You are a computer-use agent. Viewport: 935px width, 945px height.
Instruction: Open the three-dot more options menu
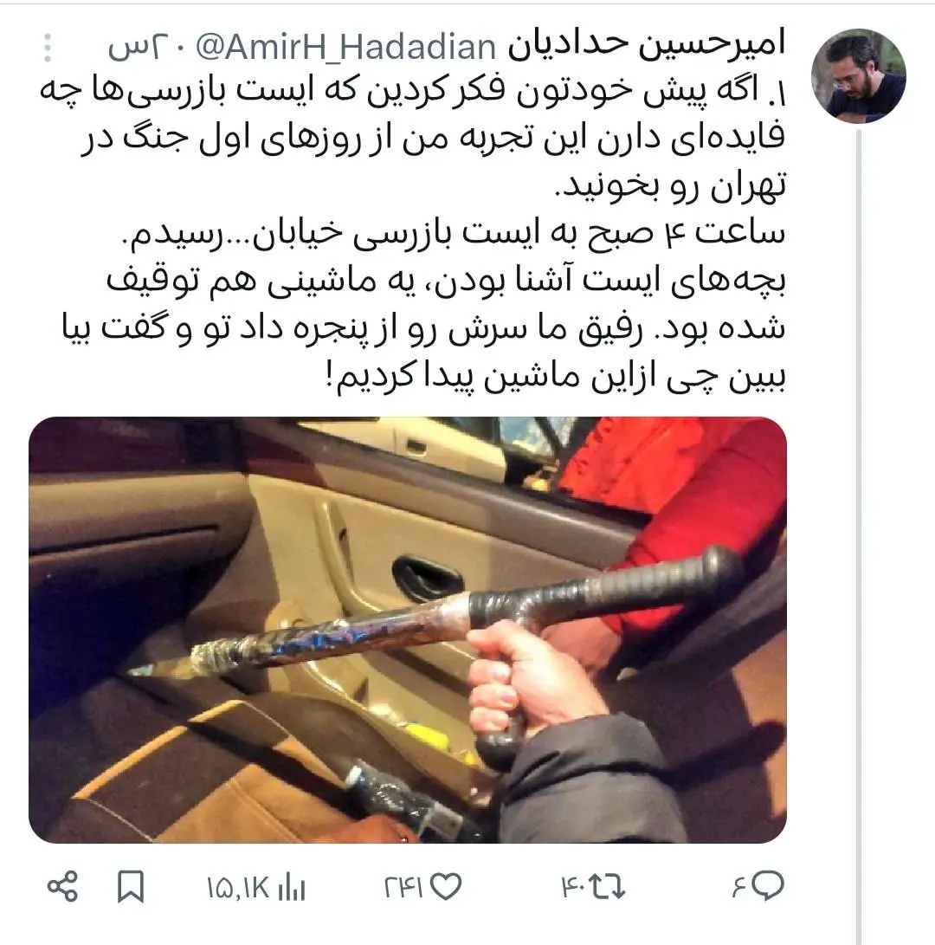tap(48, 48)
